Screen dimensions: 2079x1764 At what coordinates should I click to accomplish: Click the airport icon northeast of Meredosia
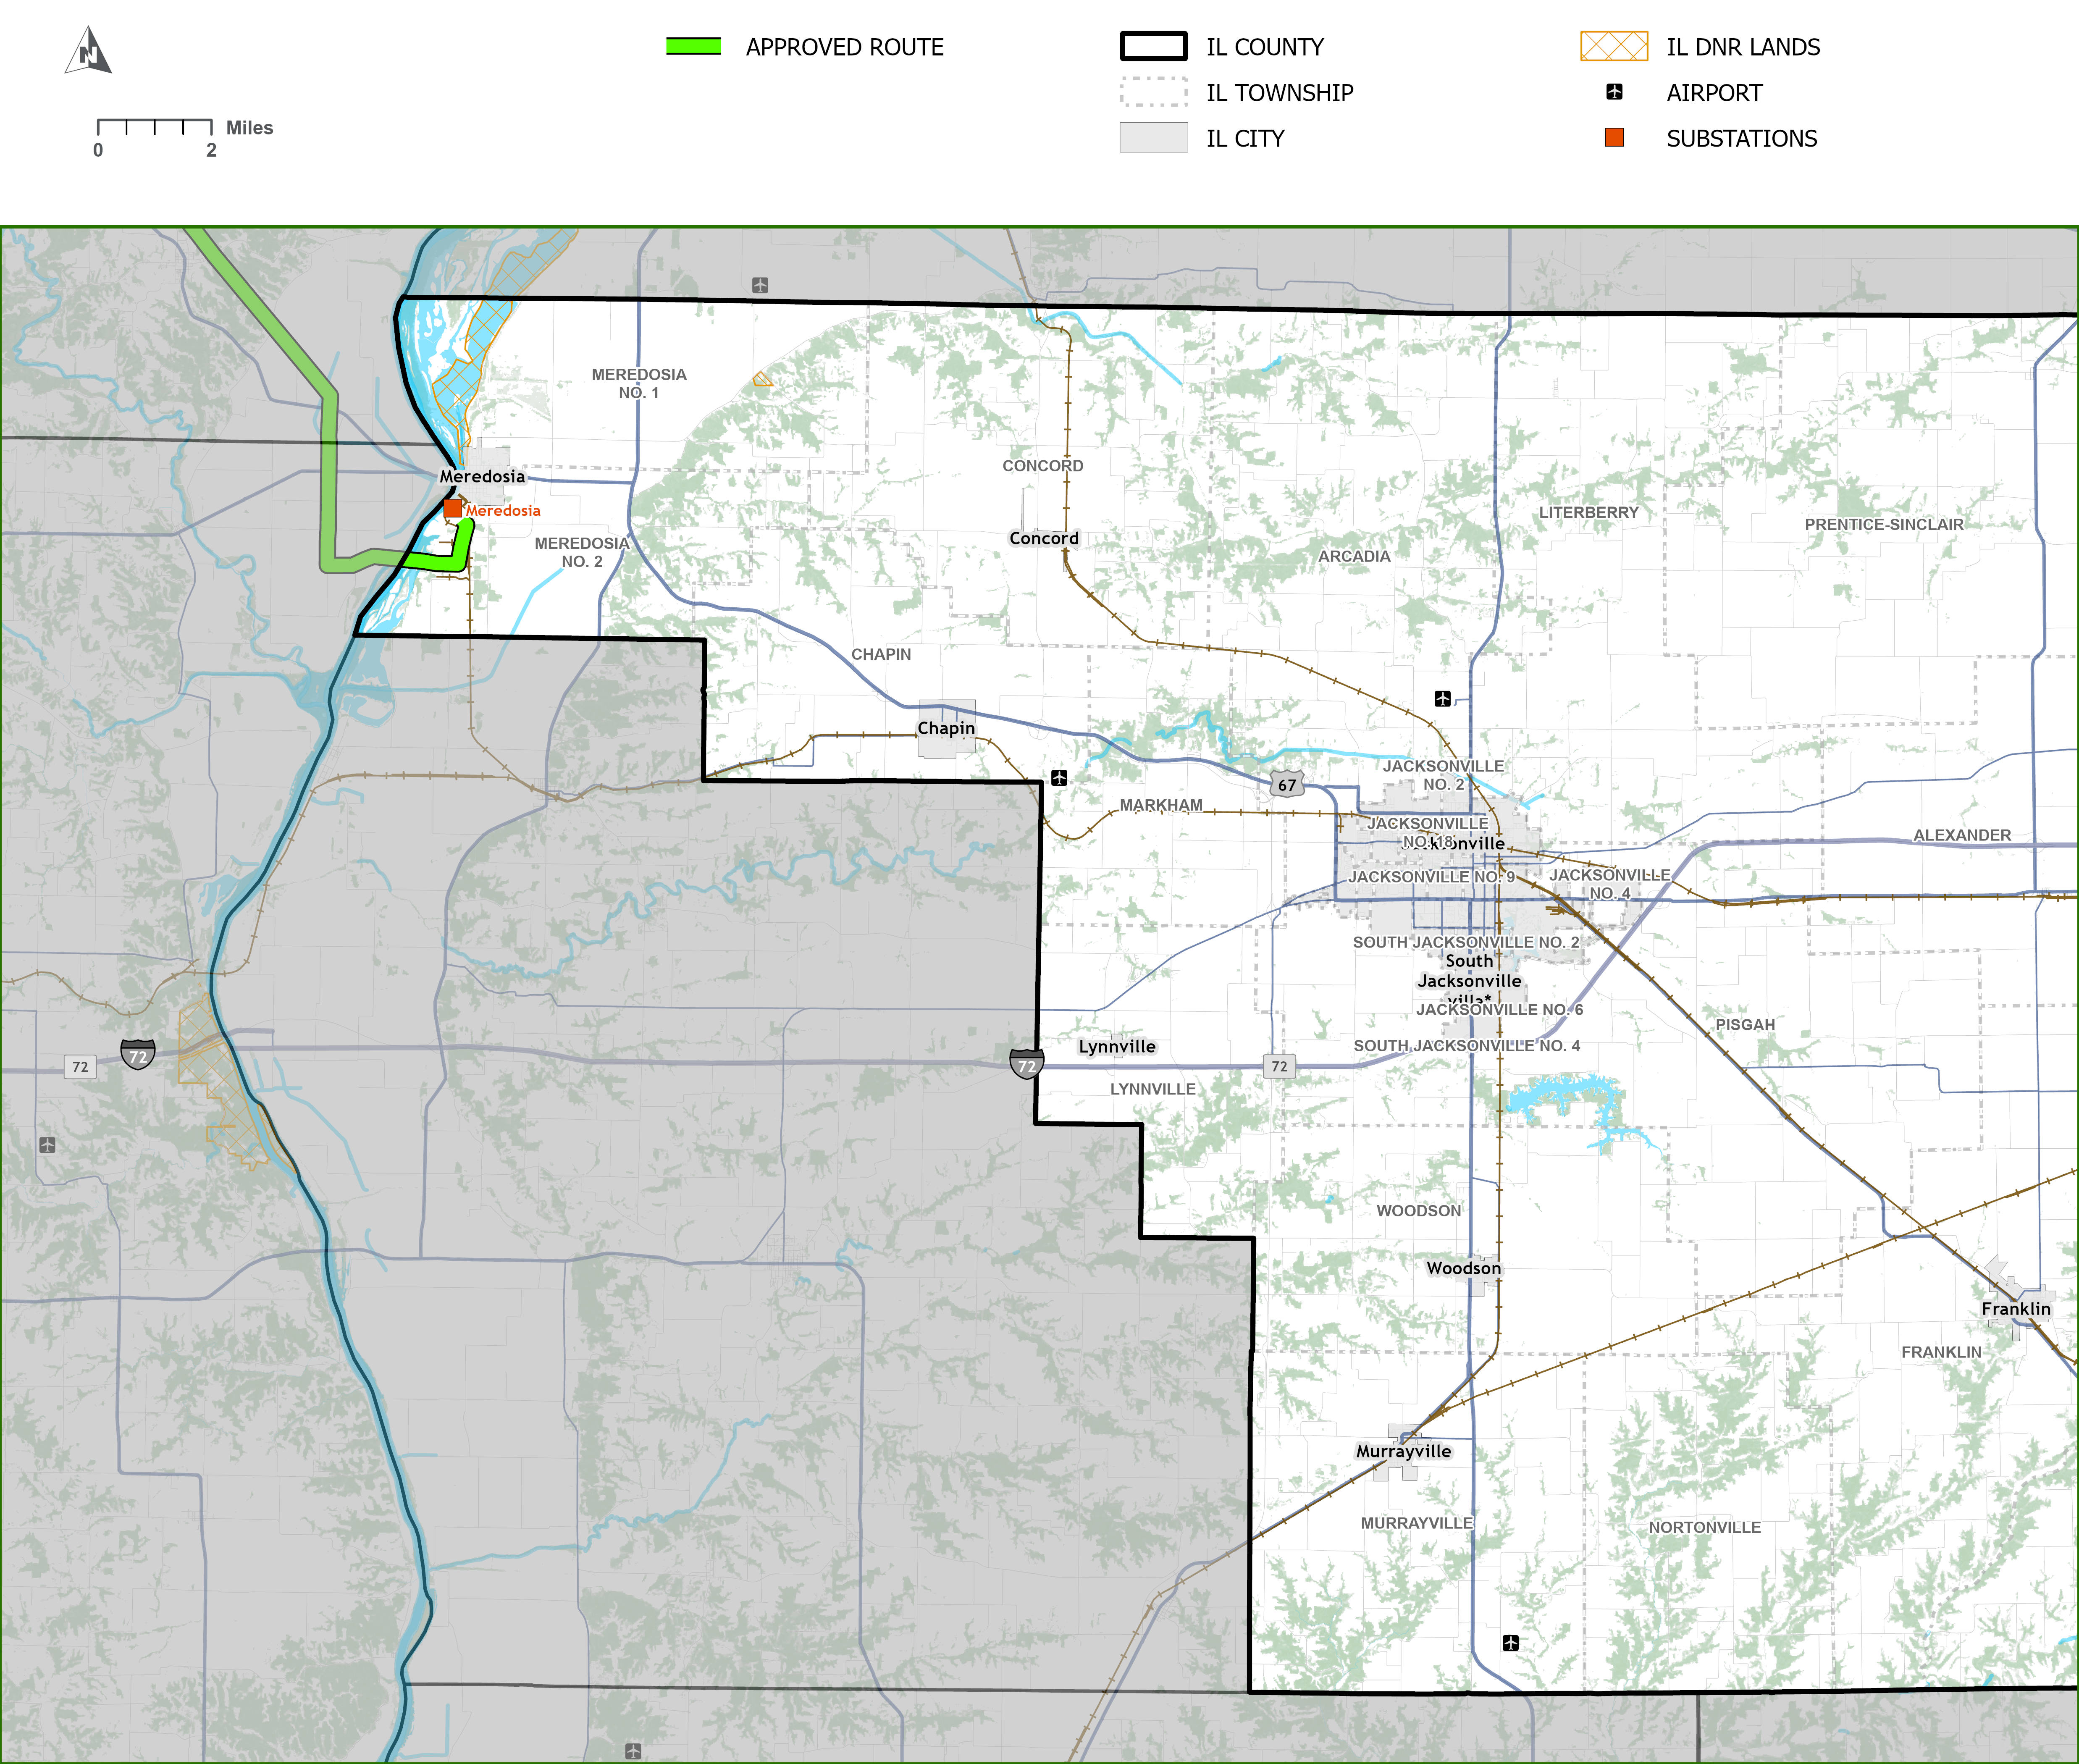[760, 285]
